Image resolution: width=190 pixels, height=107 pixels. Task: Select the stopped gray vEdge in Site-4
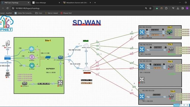[x=142, y=79]
